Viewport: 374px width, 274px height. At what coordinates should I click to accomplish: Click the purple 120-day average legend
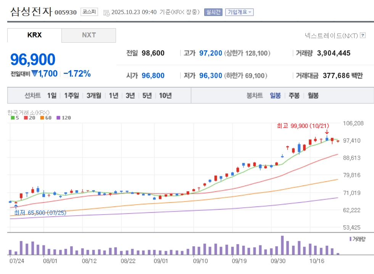tap(63, 118)
